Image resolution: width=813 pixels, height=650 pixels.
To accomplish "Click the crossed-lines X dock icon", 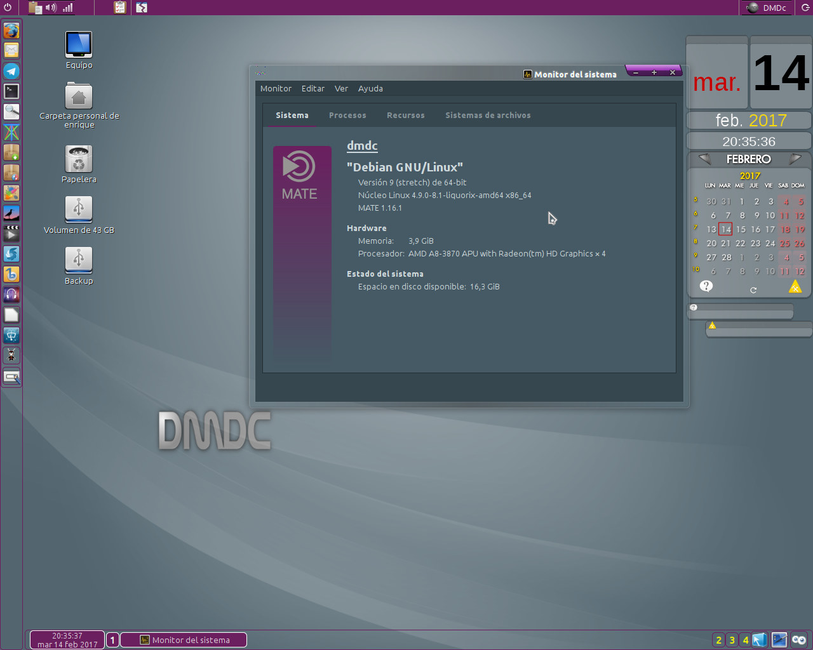I will coord(11,131).
